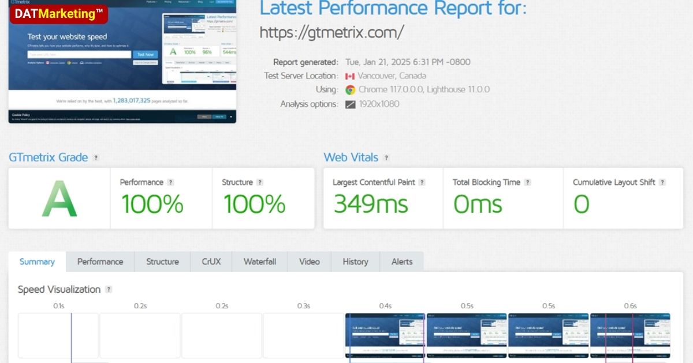Click the 349ms LCP value
The height and width of the screenshot is (363, 693).
pyautogui.click(x=371, y=205)
